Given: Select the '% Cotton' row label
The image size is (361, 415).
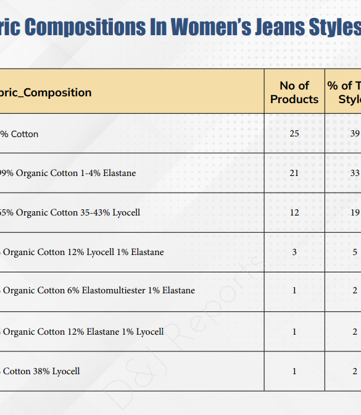Looking at the screenshot, I should (x=19, y=134).
